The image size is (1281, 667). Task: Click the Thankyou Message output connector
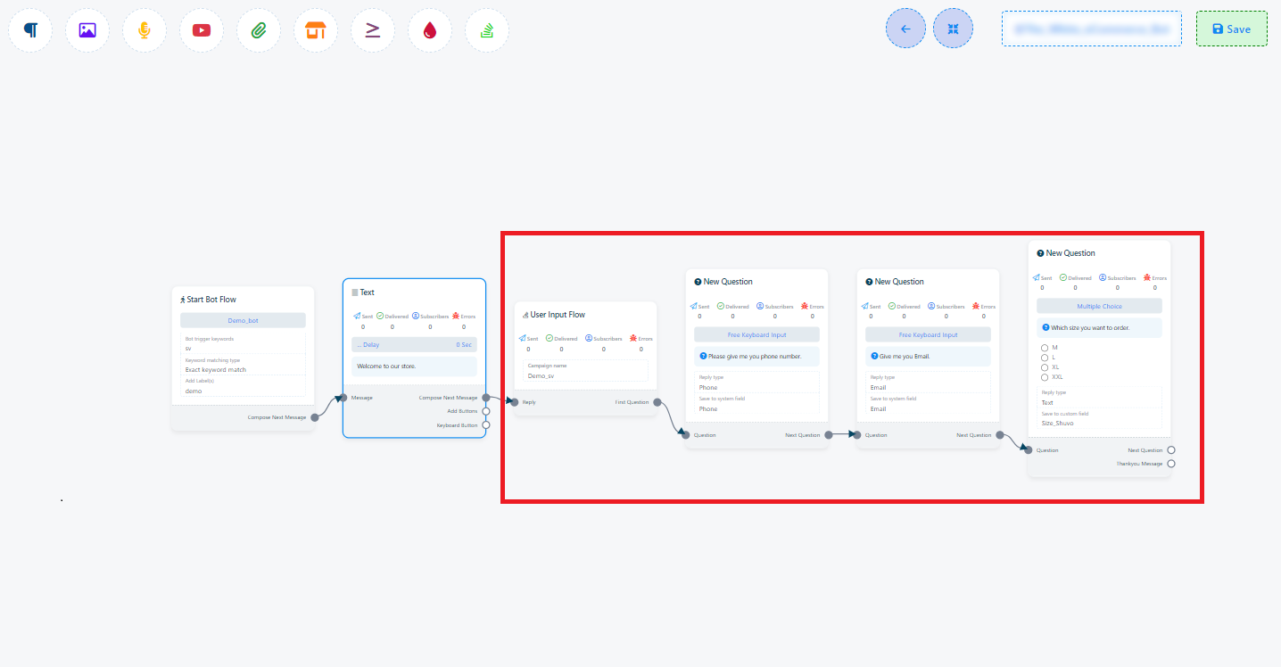[x=1171, y=464]
